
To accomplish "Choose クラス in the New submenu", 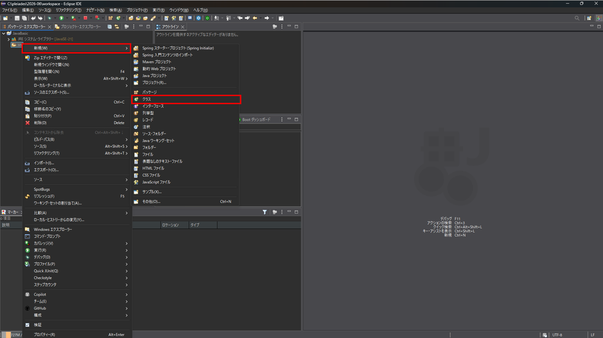I will (185, 99).
